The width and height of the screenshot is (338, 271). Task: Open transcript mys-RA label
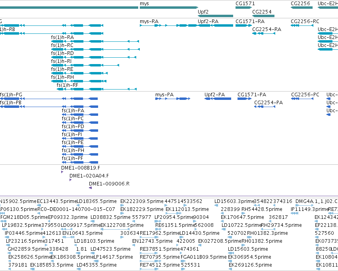pyautogui.click(x=149, y=21)
